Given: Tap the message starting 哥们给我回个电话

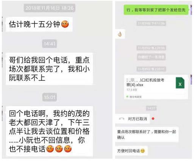Looking at the screenshot, I should tap(50, 69).
